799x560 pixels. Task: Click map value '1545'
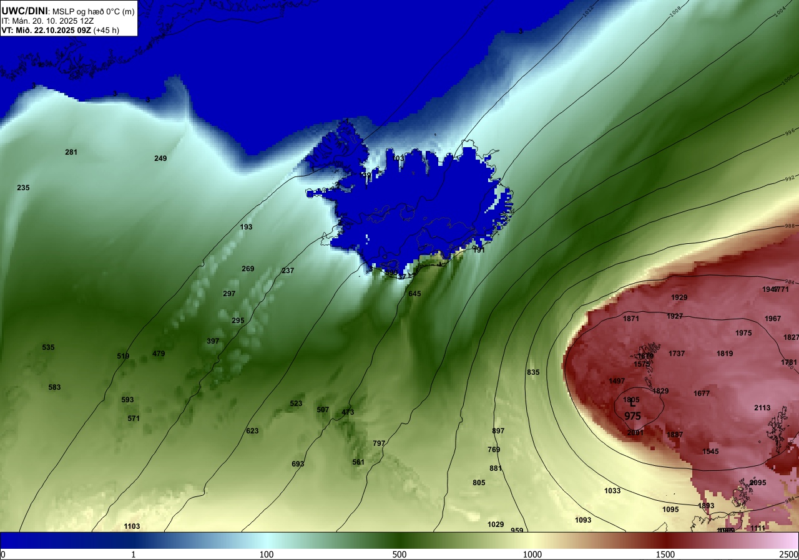click(x=710, y=451)
